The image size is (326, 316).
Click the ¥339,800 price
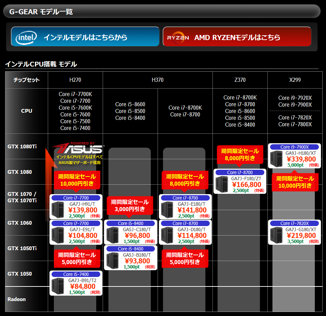pyautogui.click(x=302, y=159)
